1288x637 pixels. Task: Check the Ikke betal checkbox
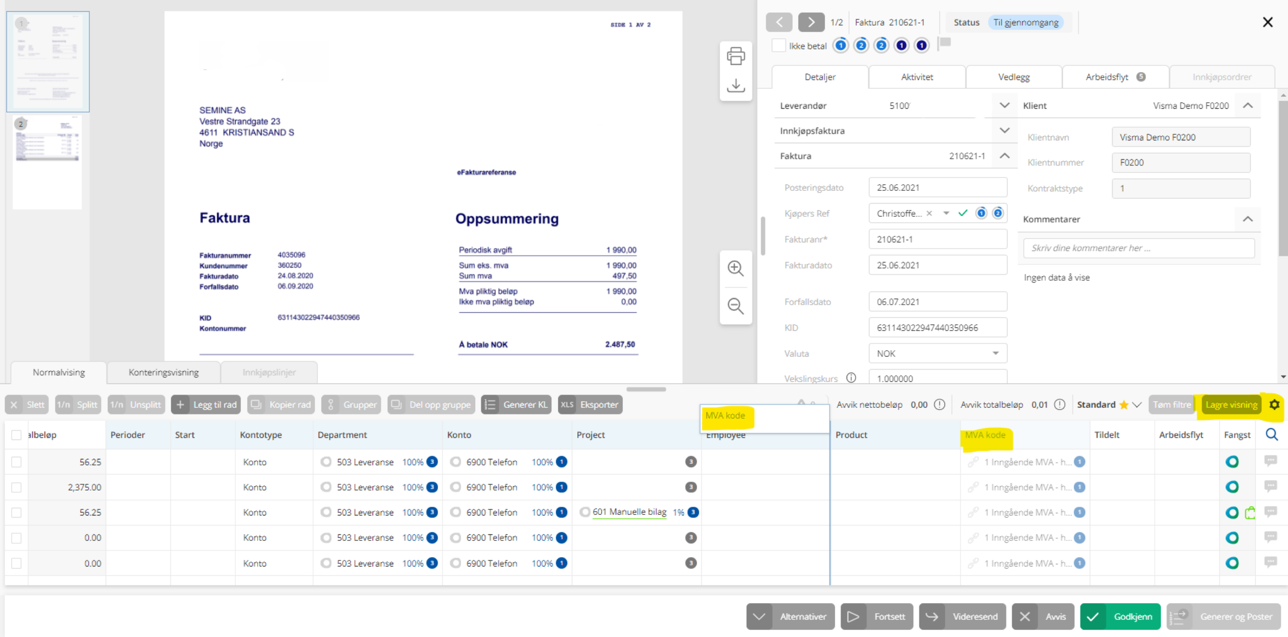coord(779,46)
